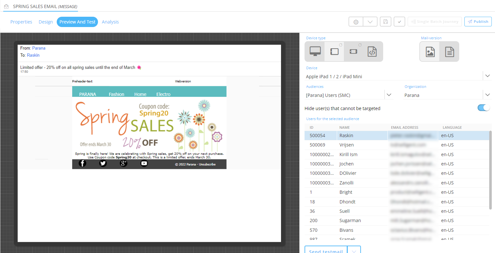495x253 pixels.
Task: Click the save disk icon
Action: 385,22
